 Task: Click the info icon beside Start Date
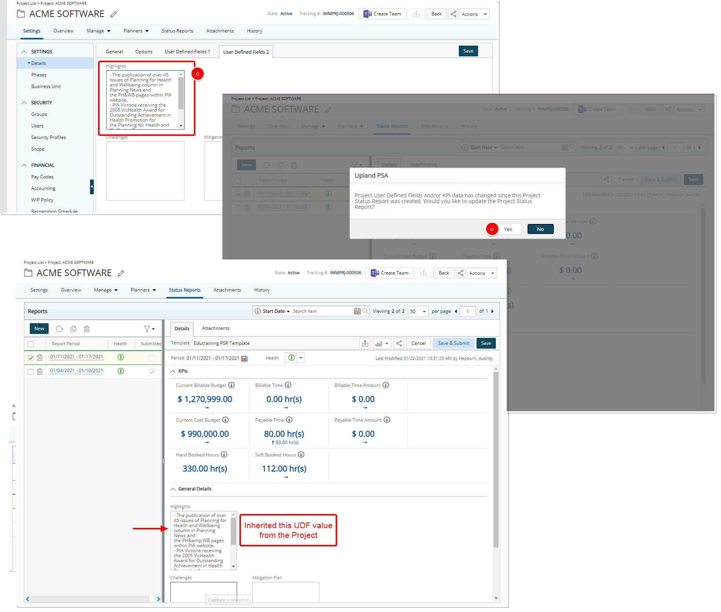pyautogui.click(x=258, y=311)
